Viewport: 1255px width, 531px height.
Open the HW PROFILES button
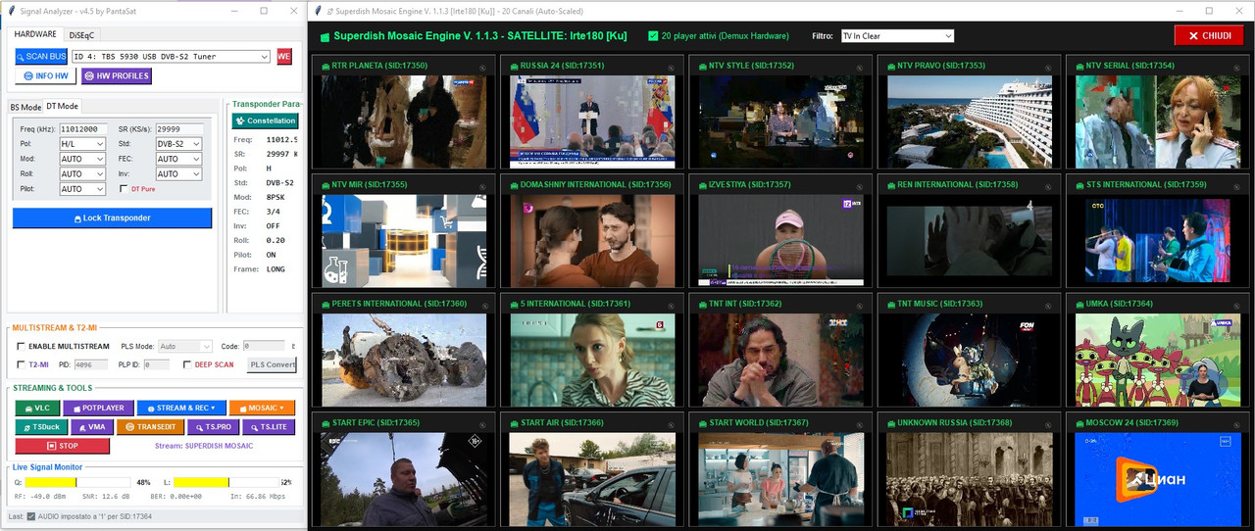coord(117,76)
